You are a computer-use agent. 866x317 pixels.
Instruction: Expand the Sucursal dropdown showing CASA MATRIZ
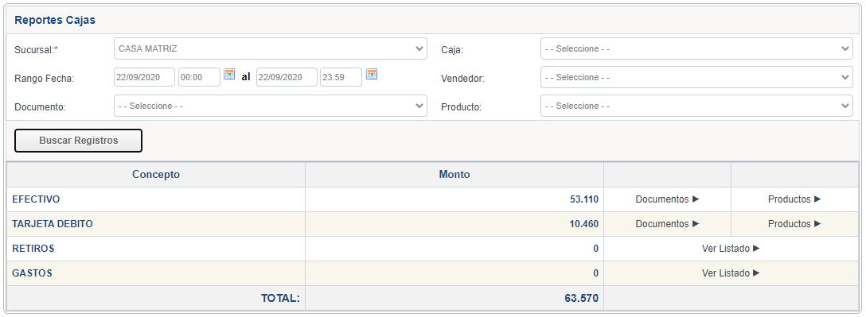(271, 48)
